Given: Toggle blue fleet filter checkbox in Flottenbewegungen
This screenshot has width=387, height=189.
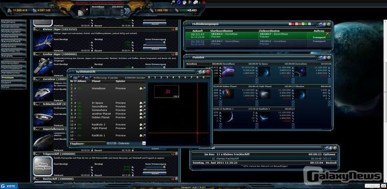Looking at the screenshot, I should (309, 24).
